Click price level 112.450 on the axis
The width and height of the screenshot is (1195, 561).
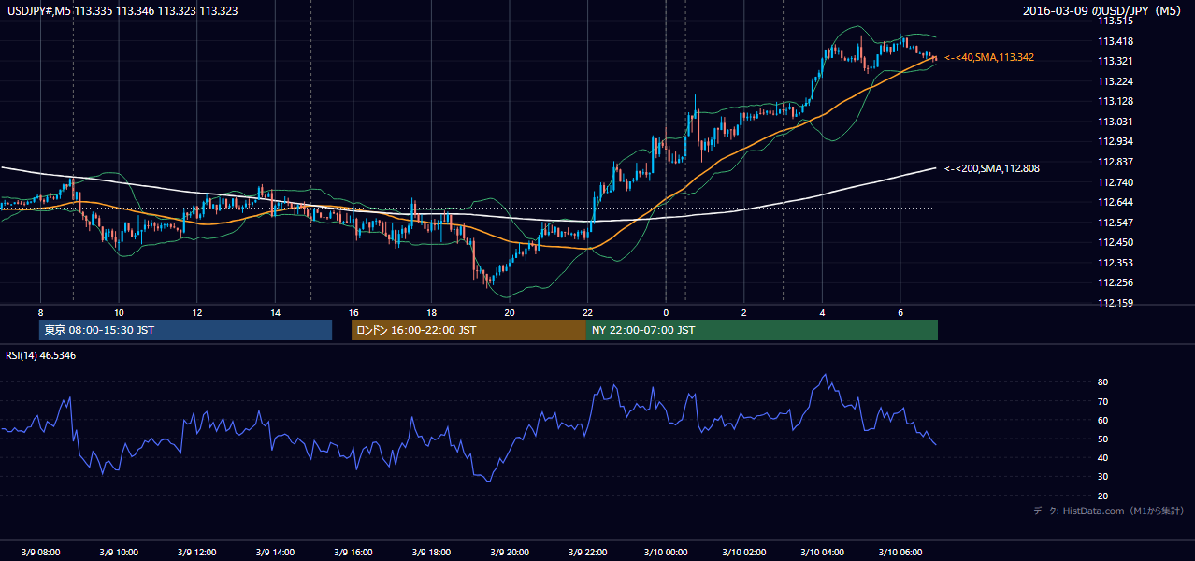(1116, 243)
